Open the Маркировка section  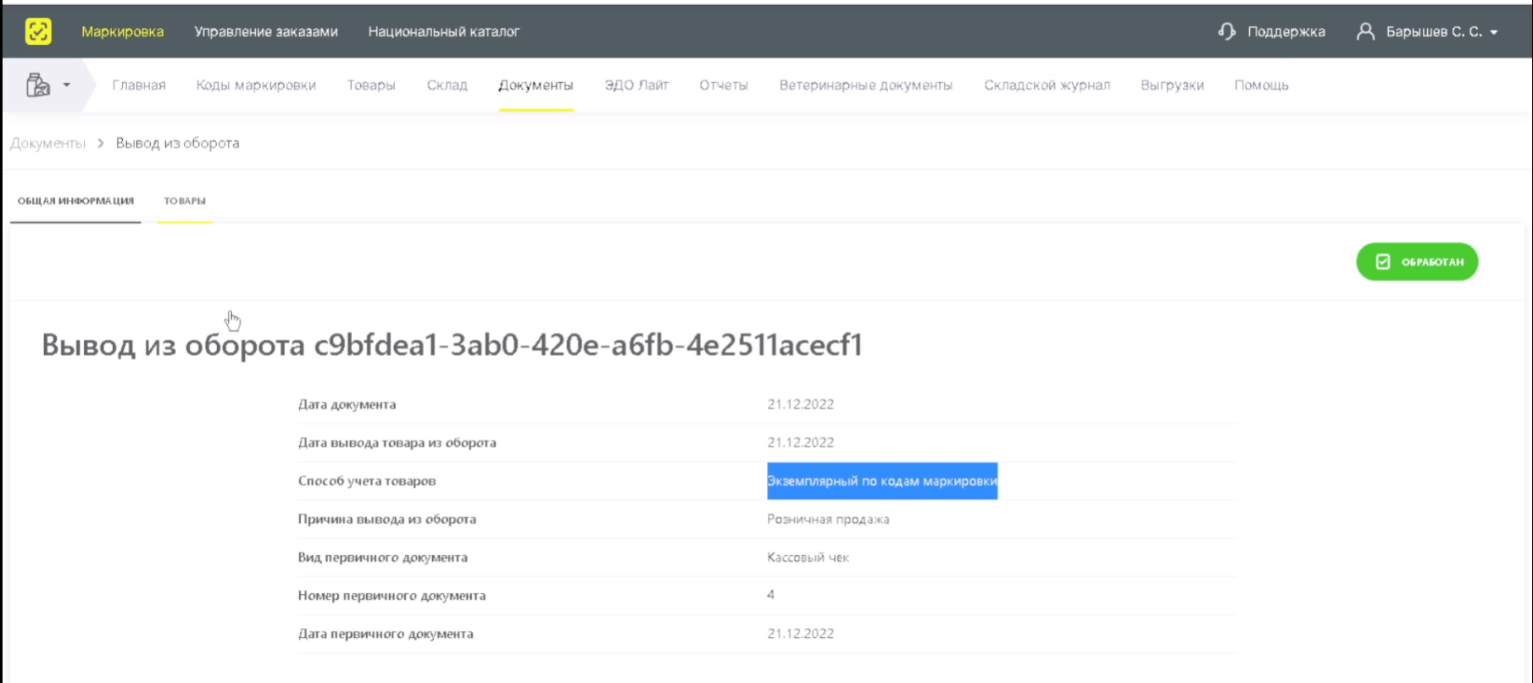click(x=123, y=31)
